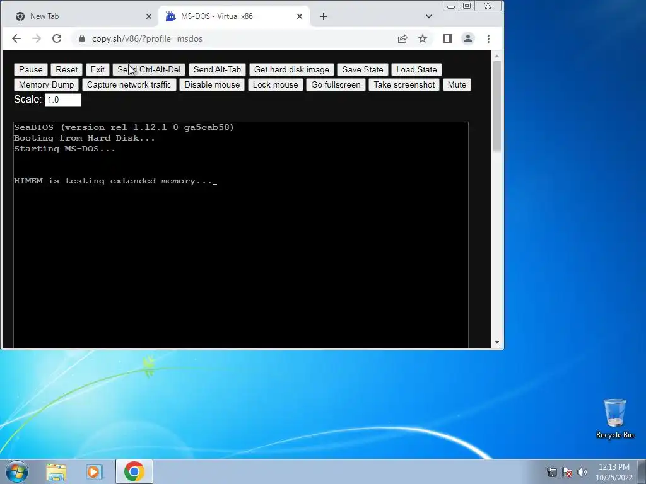Click the emulator DOS screen
Image resolution: width=646 pixels, height=484 pixels.
[241, 234]
